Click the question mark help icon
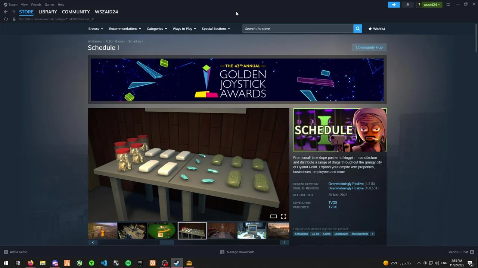The image size is (478, 268). pos(419,4)
